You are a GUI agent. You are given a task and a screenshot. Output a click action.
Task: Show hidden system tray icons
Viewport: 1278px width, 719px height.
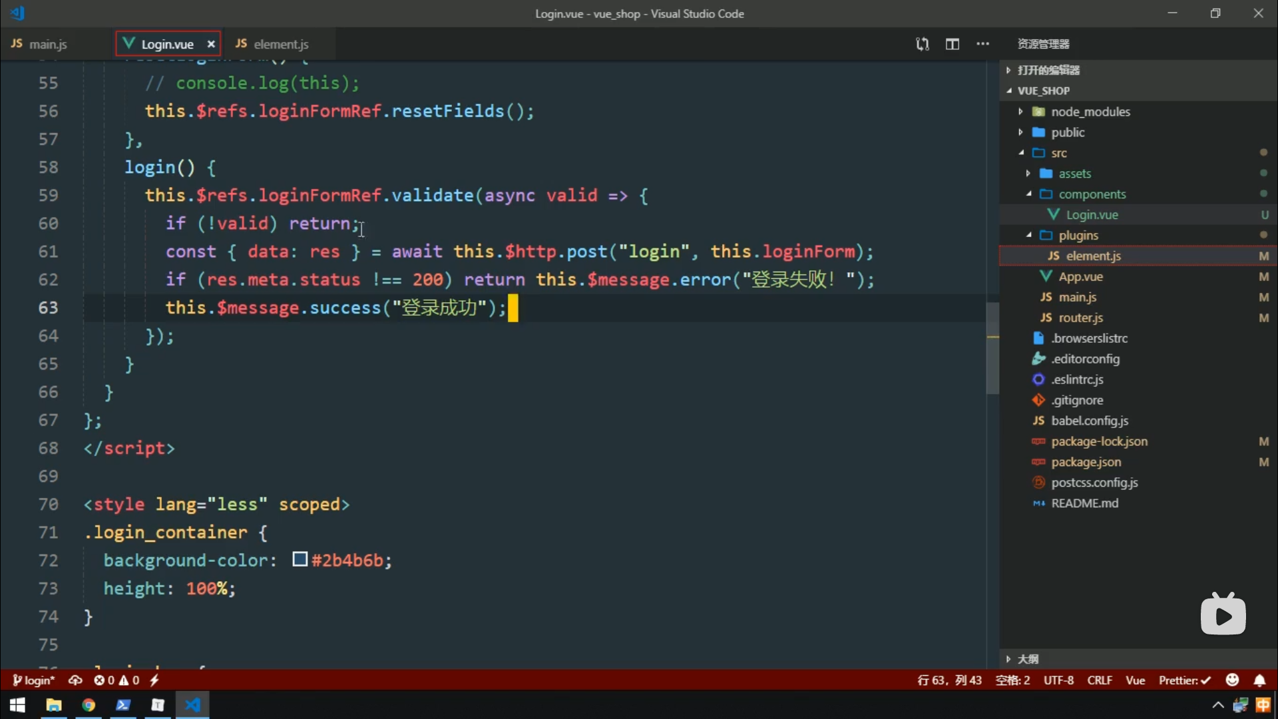coord(1217,705)
